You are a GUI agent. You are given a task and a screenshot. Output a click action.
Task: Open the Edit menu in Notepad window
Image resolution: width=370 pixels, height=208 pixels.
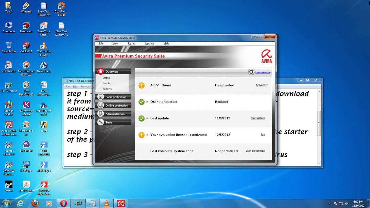click(x=75, y=87)
